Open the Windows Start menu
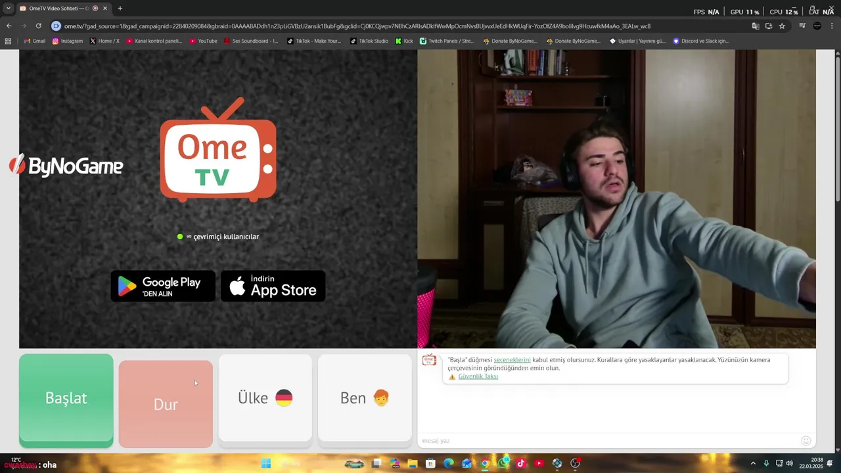Image resolution: width=841 pixels, height=473 pixels. tap(265, 463)
